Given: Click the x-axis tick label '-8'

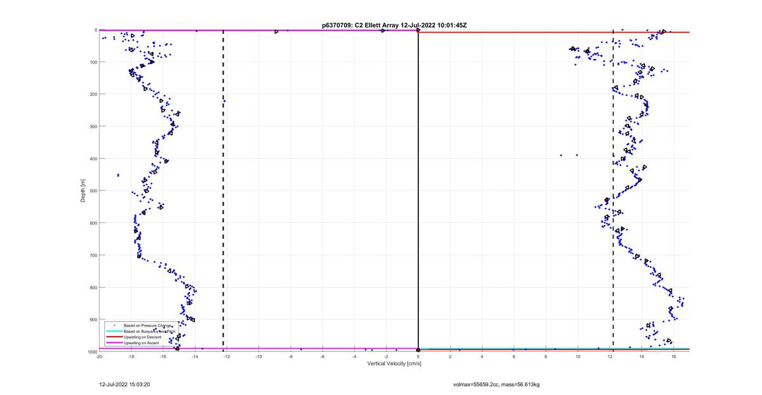Looking at the screenshot, I should click(290, 357).
